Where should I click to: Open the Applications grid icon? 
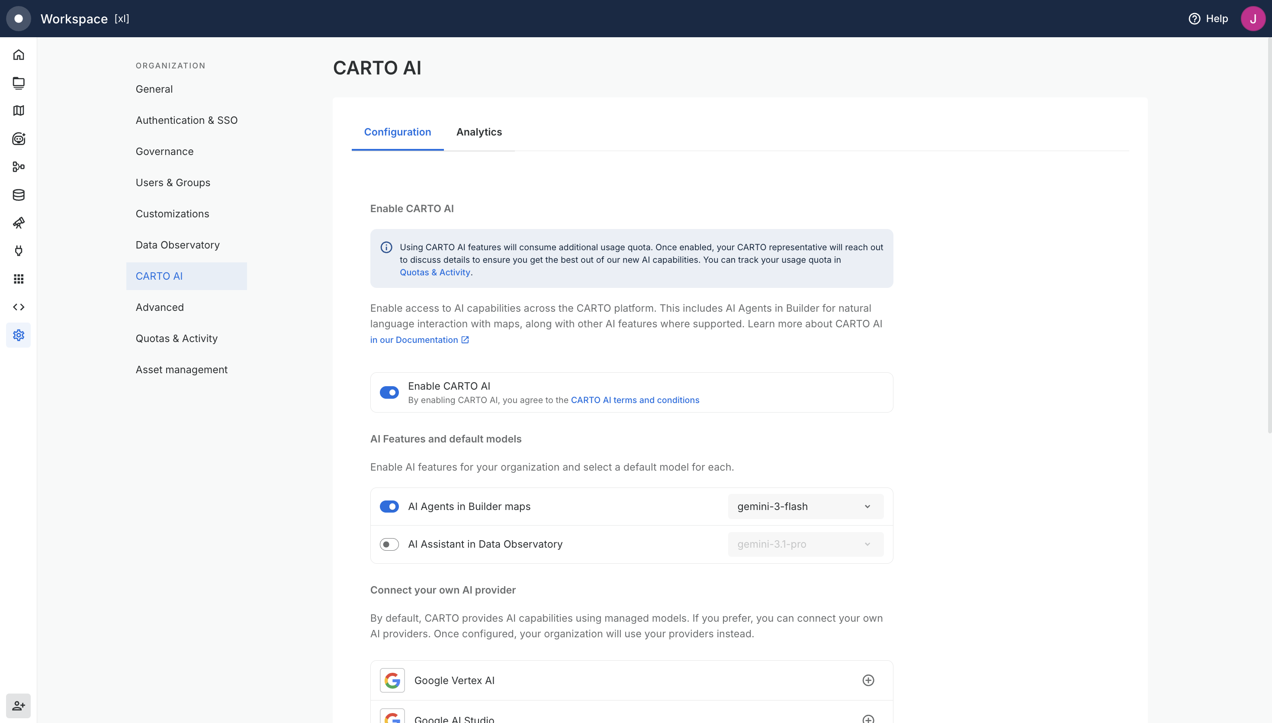point(18,279)
